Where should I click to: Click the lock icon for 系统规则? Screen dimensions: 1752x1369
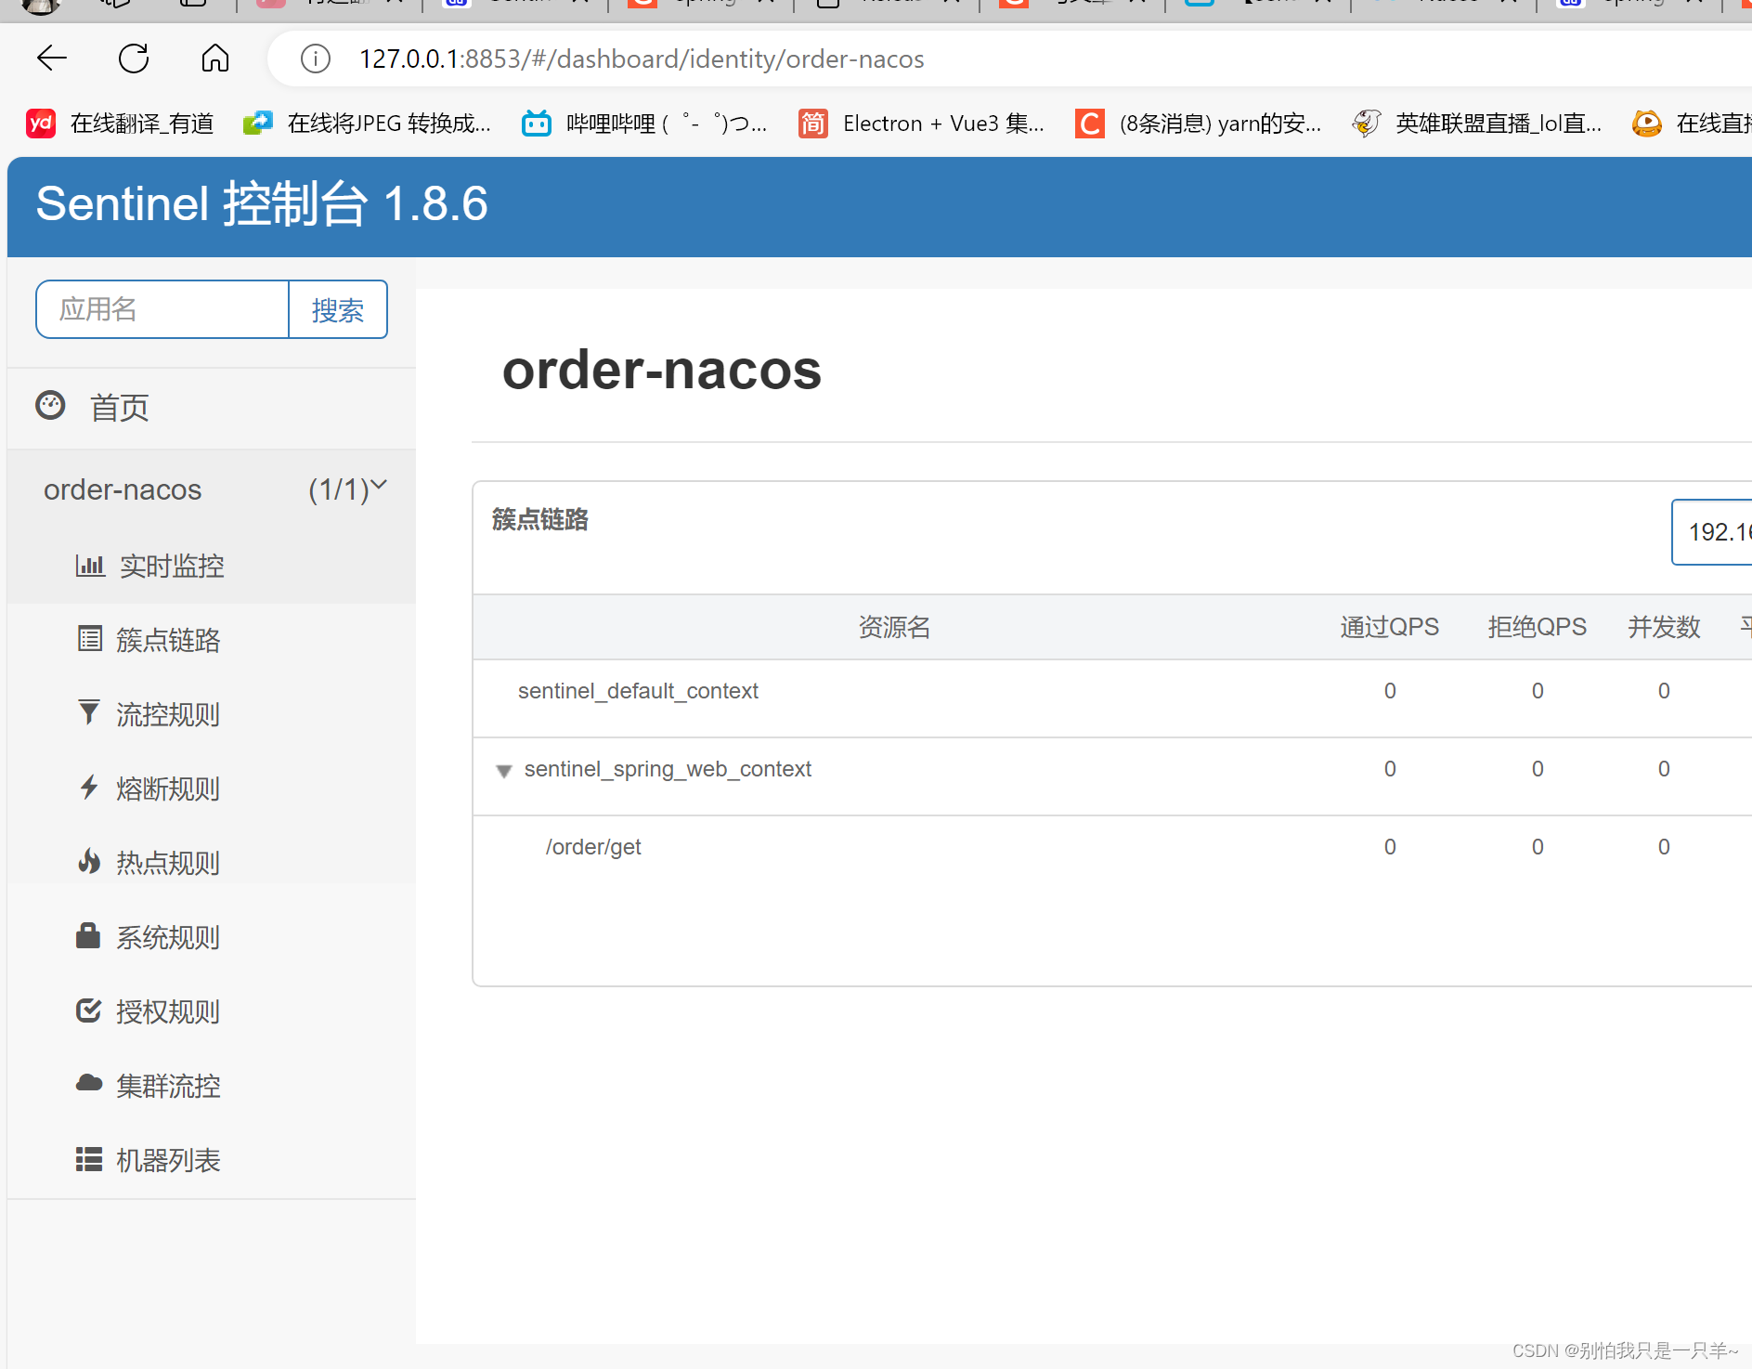(x=88, y=935)
